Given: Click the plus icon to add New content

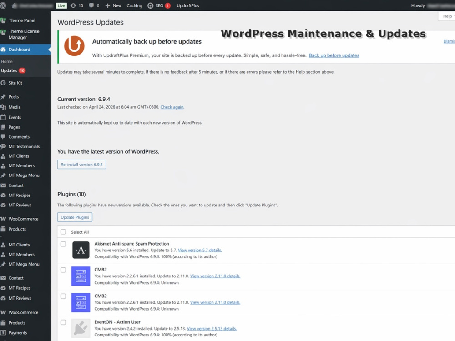Looking at the screenshot, I should click(108, 5).
